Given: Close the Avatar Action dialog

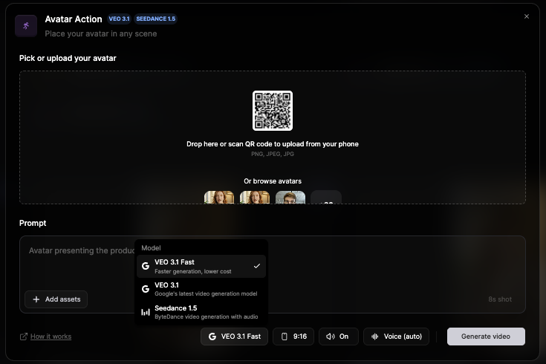Looking at the screenshot, I should point(527,16).
